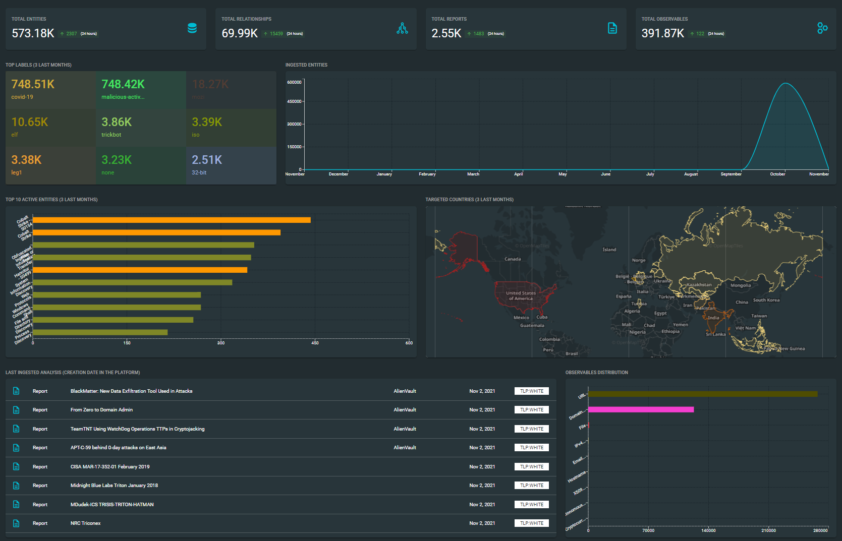The image size is (842, 541).
Task: Select the malicious-activ... label tile
Action: click(x=140, y=90)
